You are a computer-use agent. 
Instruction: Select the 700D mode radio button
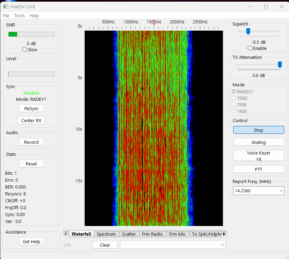[234, 98]
